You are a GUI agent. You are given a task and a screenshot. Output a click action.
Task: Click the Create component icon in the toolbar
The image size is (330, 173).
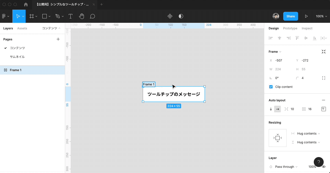170,16
